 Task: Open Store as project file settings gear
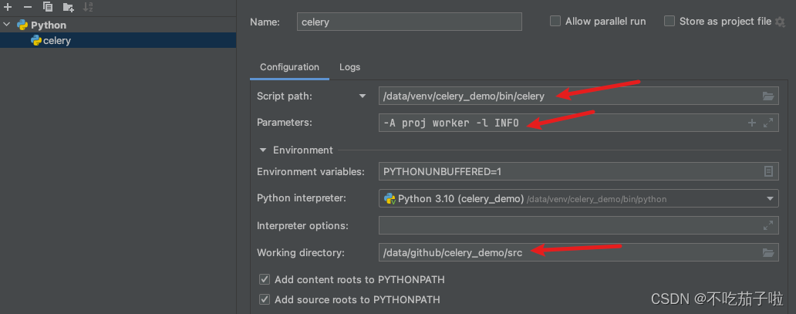(x=780, y=22)
